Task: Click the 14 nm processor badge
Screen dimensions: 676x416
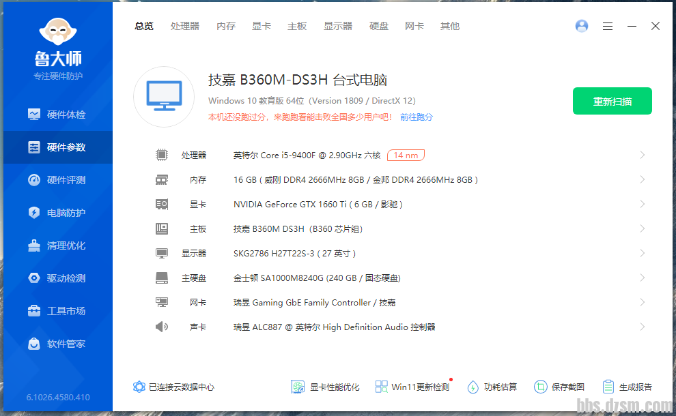Action: [x=406, y=155]
